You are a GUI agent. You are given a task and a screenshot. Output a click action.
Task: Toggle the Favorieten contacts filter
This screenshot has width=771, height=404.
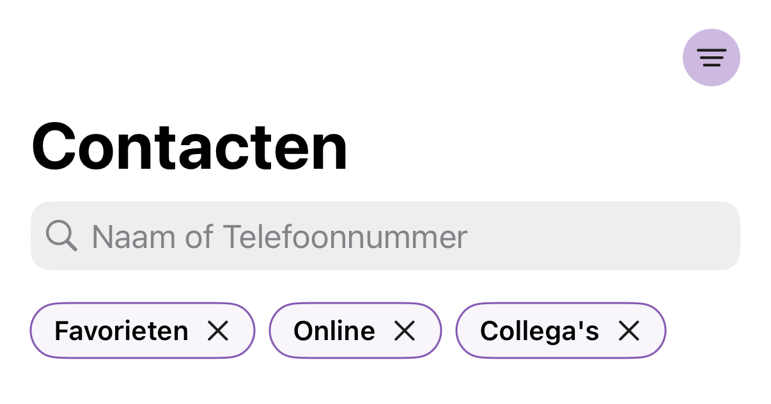point(121,331)
